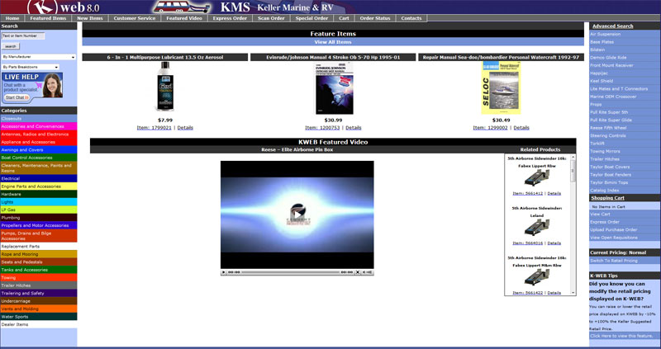Select the Awnings and Covers category
Image resolution: width=661 pixels, height=349 pixels.
coord(38,150)
